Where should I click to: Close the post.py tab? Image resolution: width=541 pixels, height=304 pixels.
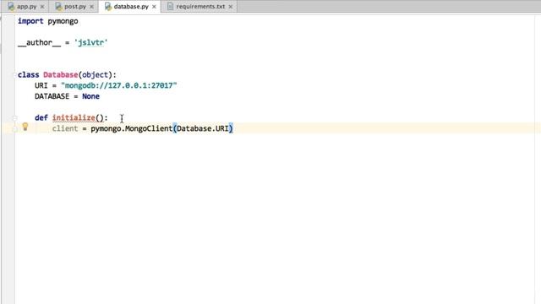click(x=92, y=7)
